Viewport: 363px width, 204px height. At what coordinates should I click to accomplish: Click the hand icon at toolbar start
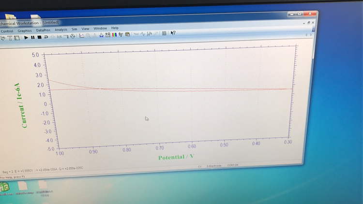(x=3, y=38)
